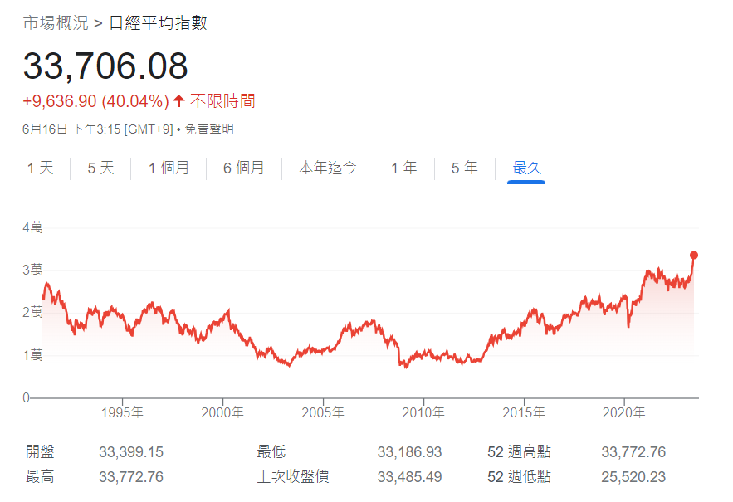This screenshot has width=733, height=502.
Task: Select the 5 天 range tab
Action: point(100,168)
